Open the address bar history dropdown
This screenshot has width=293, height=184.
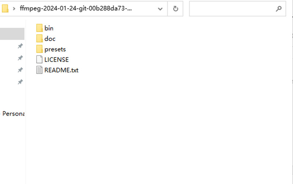160,9
